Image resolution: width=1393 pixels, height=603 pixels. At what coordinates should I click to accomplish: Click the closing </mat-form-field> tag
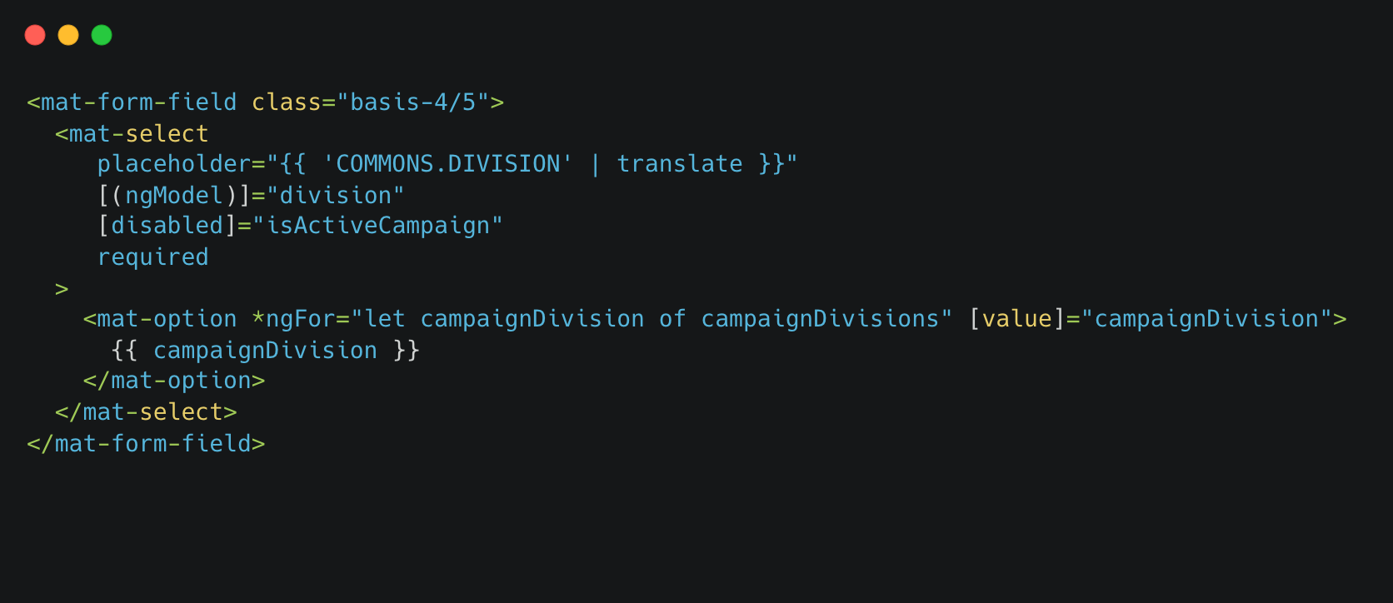(146, 443)
